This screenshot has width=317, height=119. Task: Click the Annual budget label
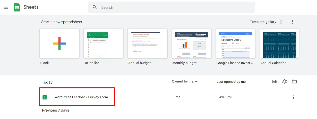point(140,63)
